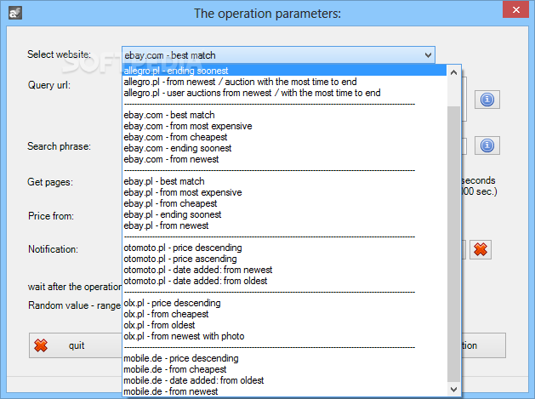This screenshot has height=399, width=535.
Task: Select otomoto.pl - date added: from newest
Action: (284, 270)
